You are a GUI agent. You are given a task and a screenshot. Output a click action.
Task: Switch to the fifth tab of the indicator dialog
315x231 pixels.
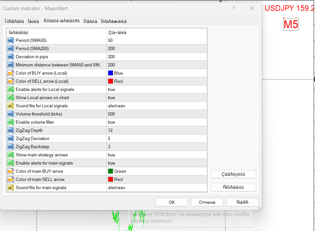click(x=114, y=21)
